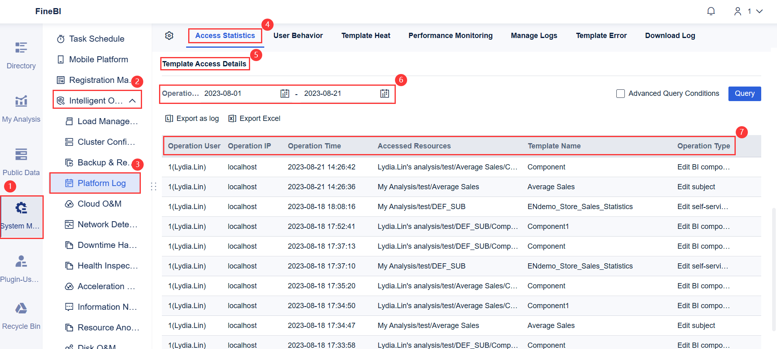Image resolution: width=777 pixels, height=349 pixels.
Task: Switch to the Access Statistics tab
Action: (x=225, y=36)
